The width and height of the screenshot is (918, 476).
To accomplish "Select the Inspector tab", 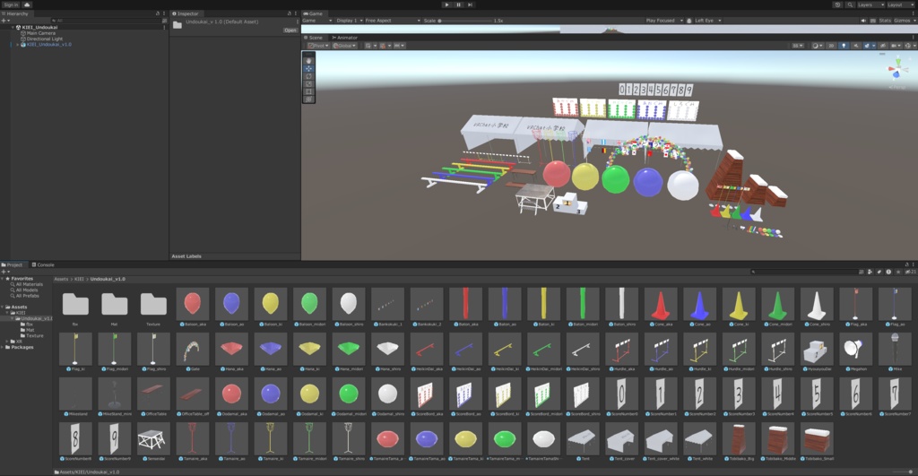I will (186, 13).
